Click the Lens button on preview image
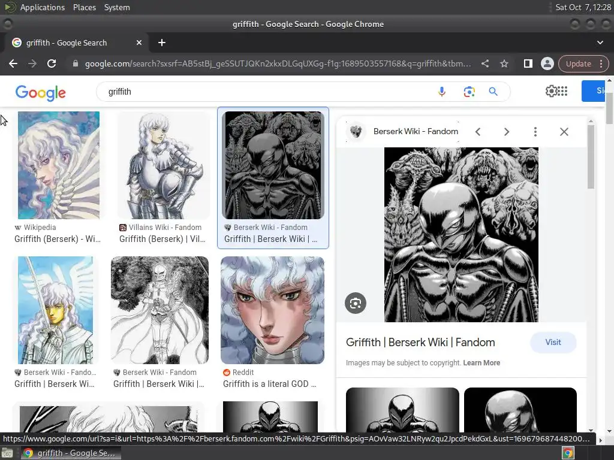This screenshot has height=460, width=614. pyautogui.click(x=356, y=303)
